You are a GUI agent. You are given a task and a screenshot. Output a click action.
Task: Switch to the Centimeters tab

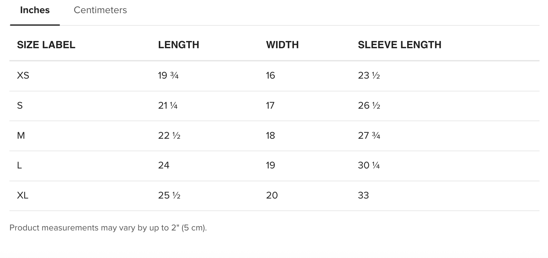(x=100, y=10)
